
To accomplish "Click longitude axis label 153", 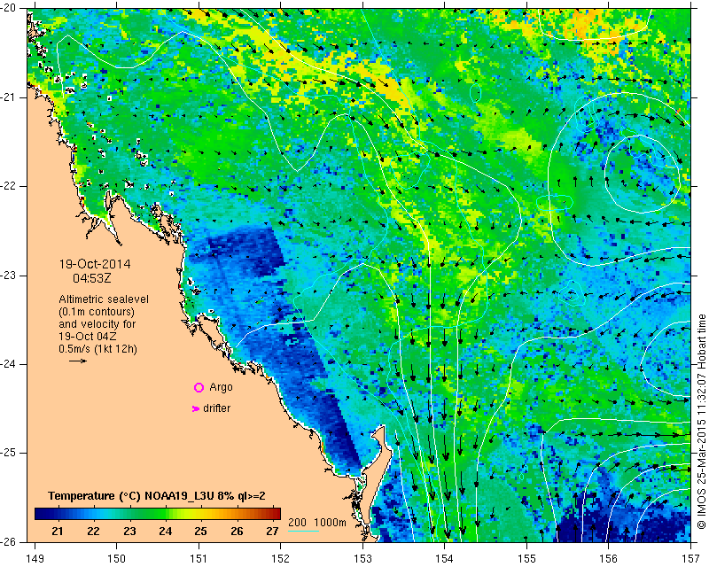I will [x=362, y=559].
